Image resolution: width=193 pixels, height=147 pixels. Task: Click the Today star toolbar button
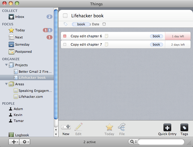click(109, 129)
